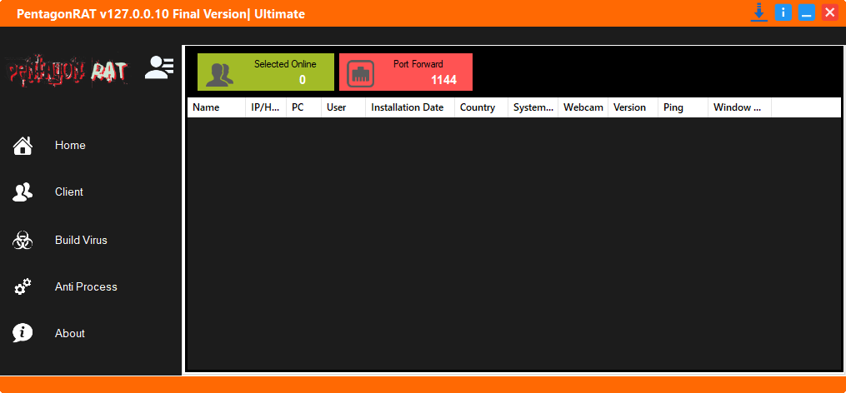Click the download arrow icon in title bar
Image resolution: width=846 pixels, height=393 pixels.
(x=758, y=12)
